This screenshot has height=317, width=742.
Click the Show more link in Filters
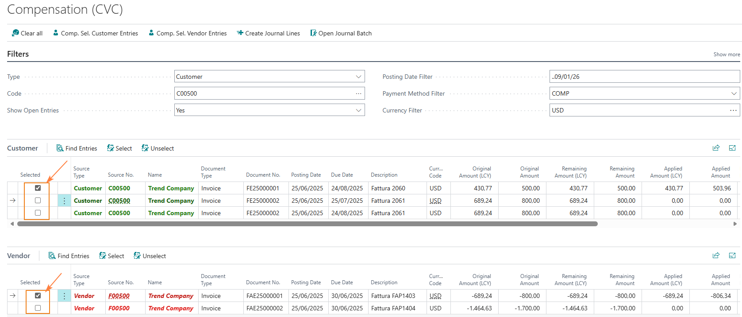[726, 54]
